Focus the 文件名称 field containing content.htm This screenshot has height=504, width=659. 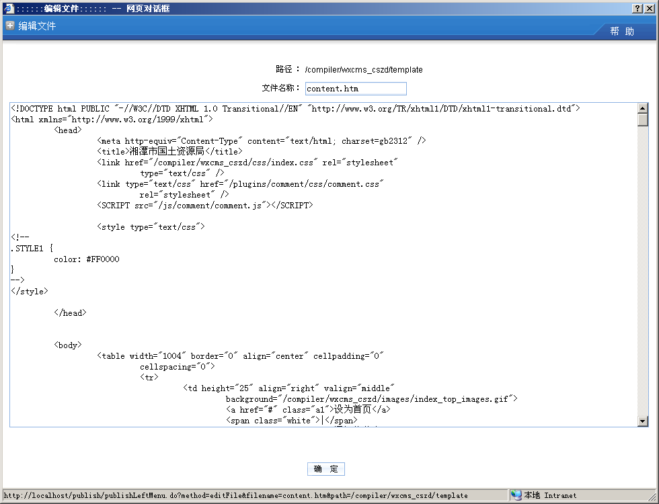click(x=356, y=89)
